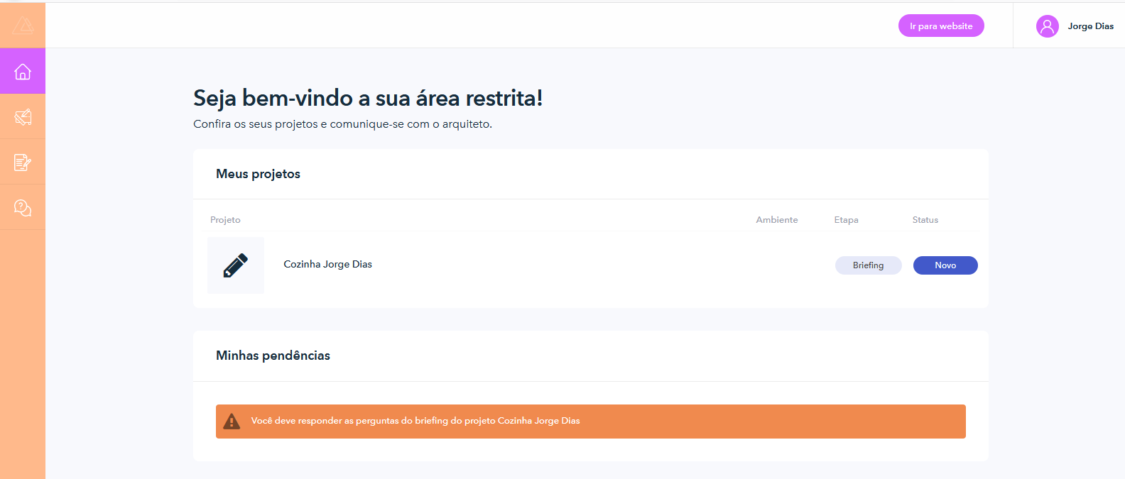Open the orange briefing pending alert message

(x=415, y=421)
